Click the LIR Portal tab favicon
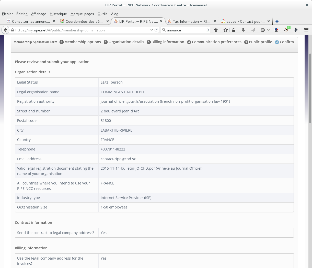The height and width of the screenshot is (268, 312). coord(116,21)
